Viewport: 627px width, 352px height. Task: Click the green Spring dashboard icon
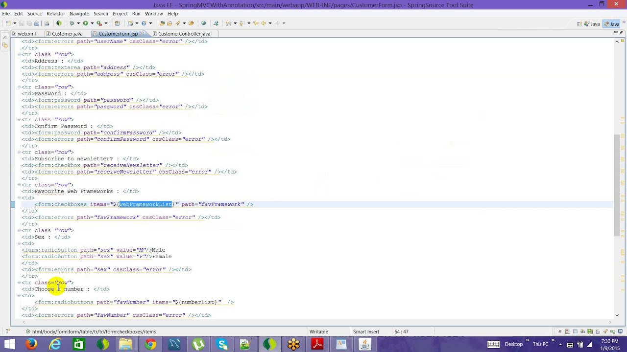pyautogui.click(x=59, y=23)
